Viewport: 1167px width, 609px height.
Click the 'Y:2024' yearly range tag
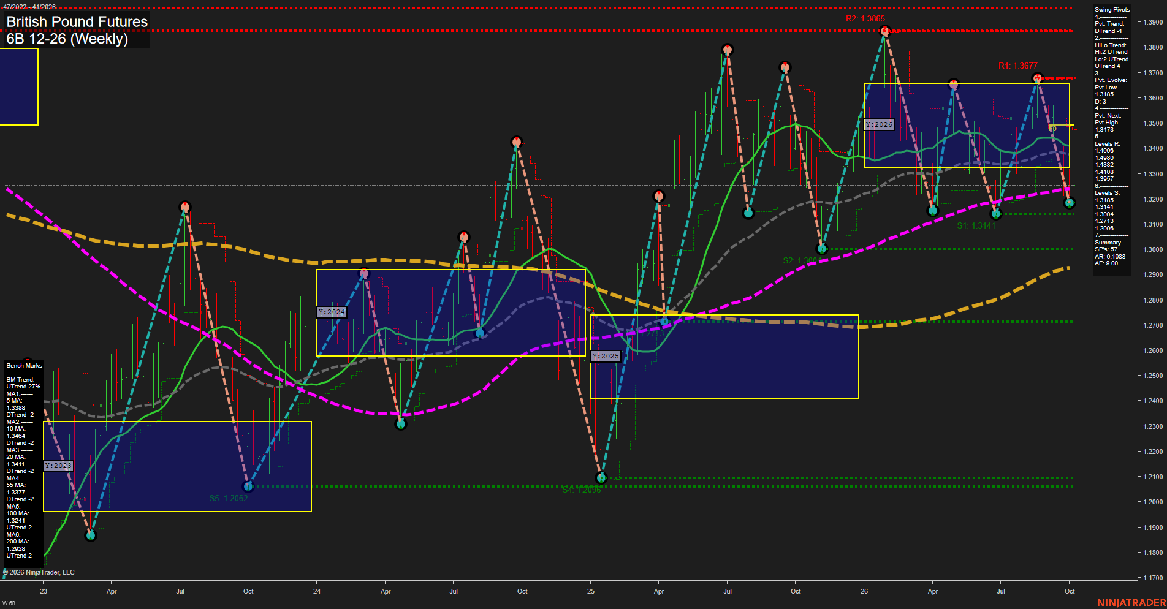[332, 312]
